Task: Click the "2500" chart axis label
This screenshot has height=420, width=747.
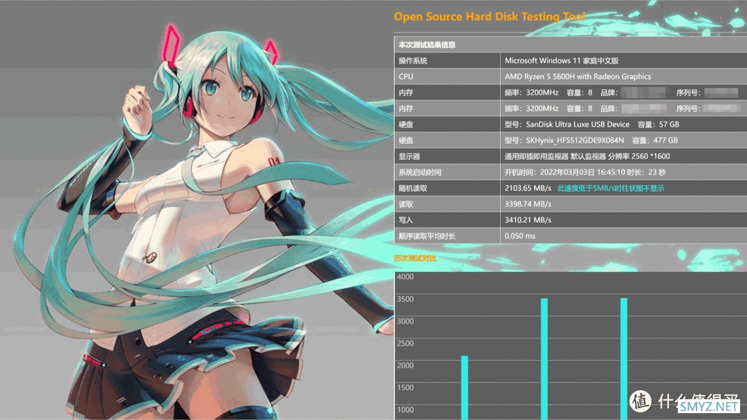Action: coord(405,343)
